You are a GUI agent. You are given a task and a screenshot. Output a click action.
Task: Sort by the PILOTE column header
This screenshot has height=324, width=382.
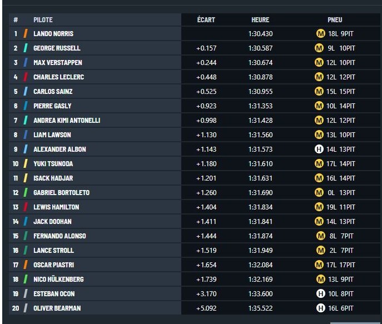[43, 19]
